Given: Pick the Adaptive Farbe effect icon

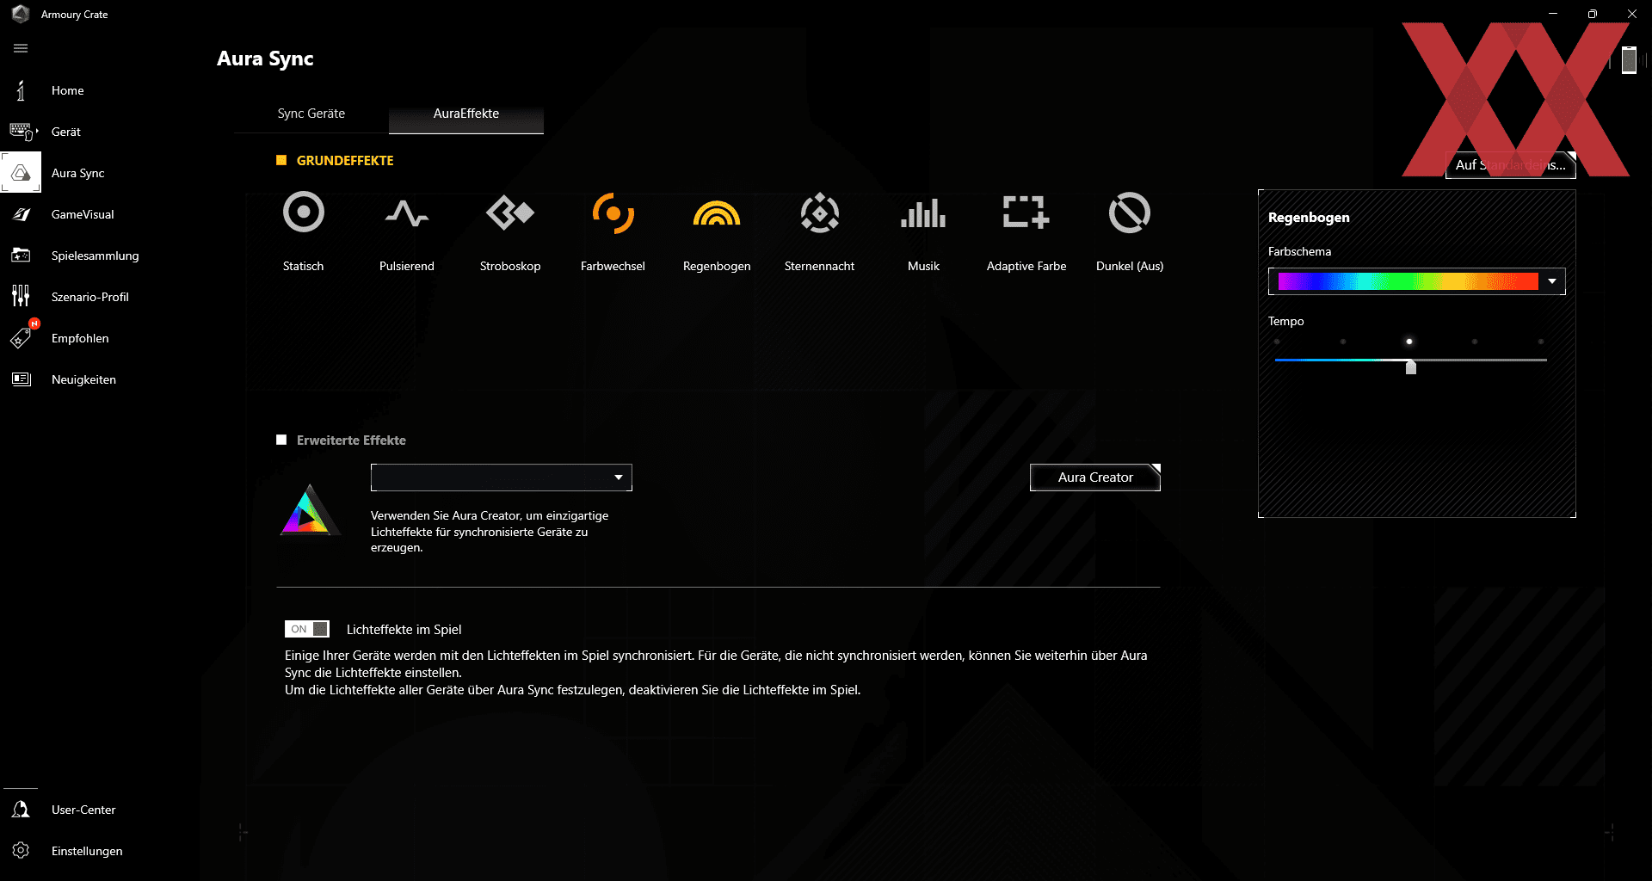Looking at the screenshot, I should pos(1026,213).
